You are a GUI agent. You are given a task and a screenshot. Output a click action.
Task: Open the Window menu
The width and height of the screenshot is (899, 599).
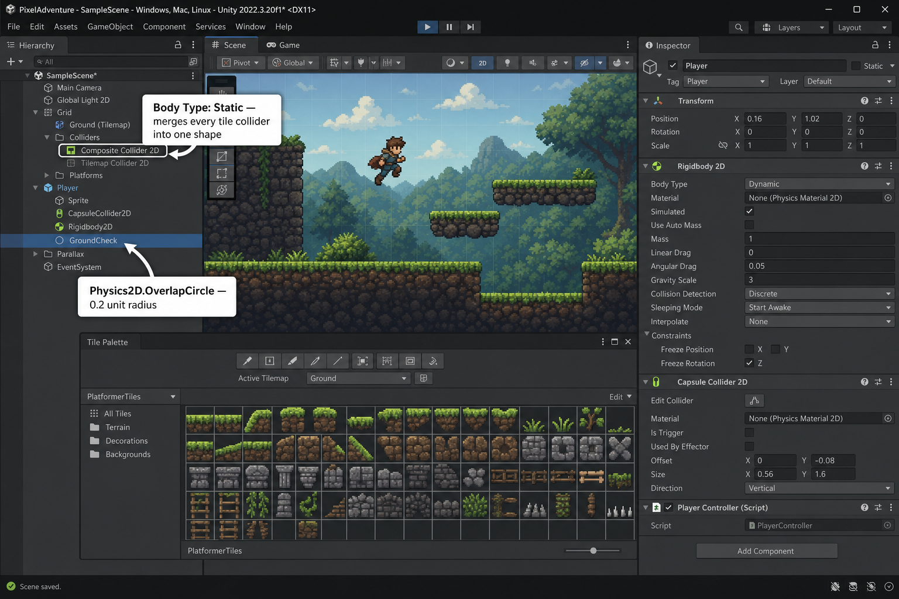(250, 27)
